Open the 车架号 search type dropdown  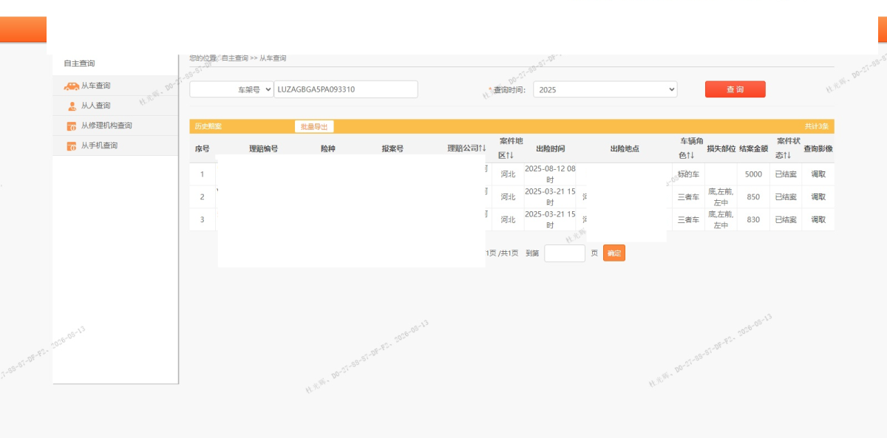231,89
